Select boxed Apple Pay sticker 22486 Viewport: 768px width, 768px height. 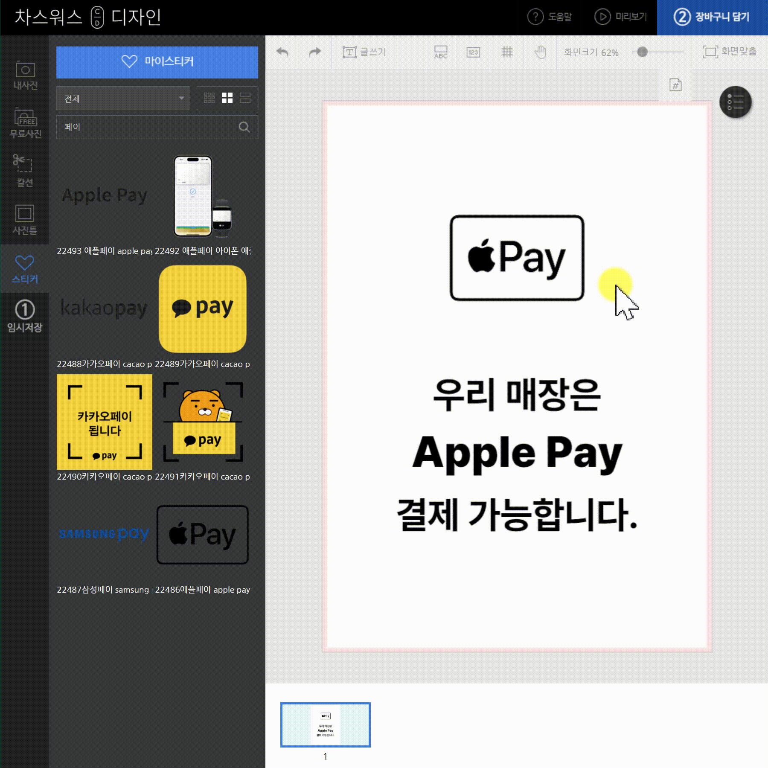(x=203, y=535)
